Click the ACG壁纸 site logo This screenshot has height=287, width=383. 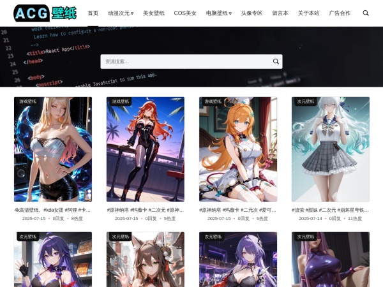45,13
